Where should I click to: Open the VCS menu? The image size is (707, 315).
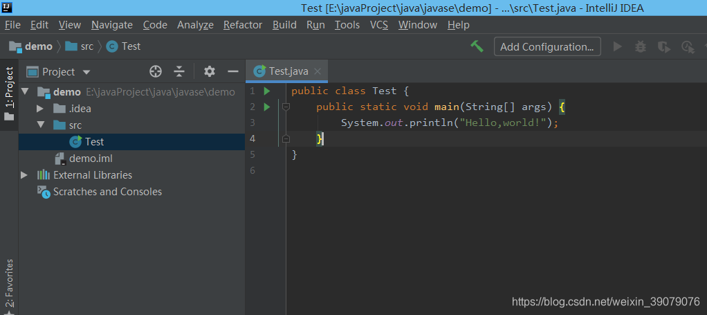click(379, 25)
